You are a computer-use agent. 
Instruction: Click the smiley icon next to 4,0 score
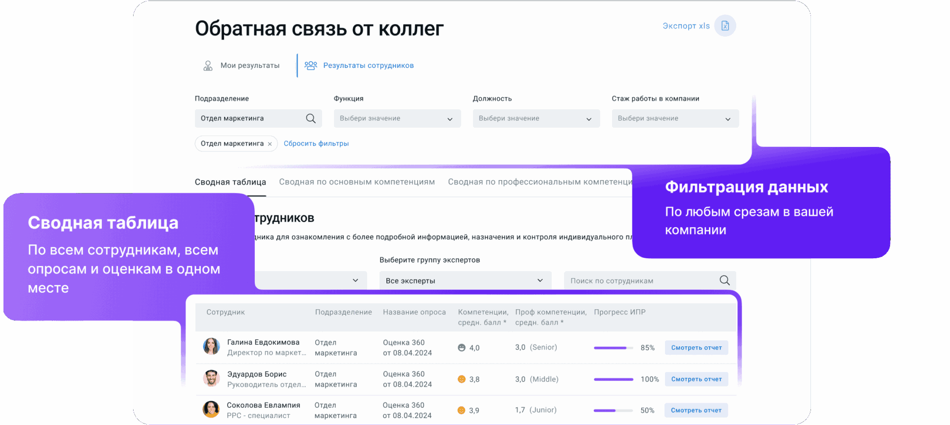(462, 348)
